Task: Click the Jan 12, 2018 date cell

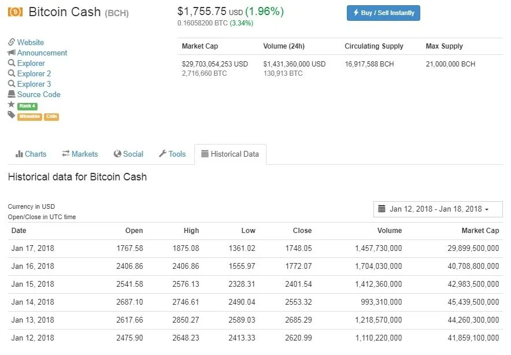Action: pos(32,338)
